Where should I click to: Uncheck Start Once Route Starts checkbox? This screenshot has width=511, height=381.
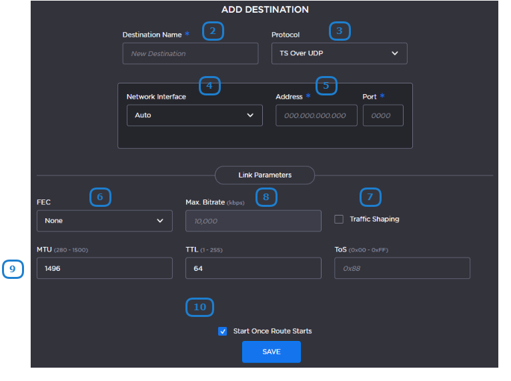[x=223, y=331]
